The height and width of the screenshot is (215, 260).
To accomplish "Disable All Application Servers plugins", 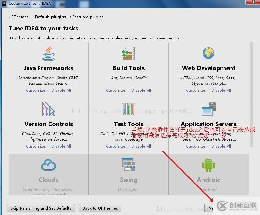I will point(221,146).
